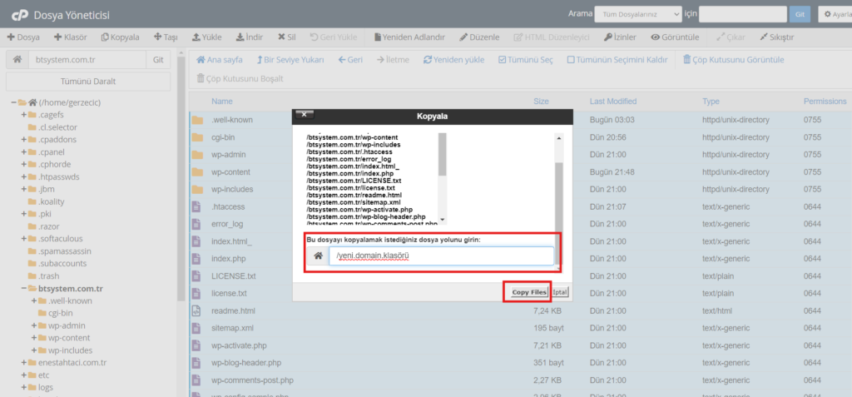Click the Copy Files button

pyautogui.click(x=529, y=293)
